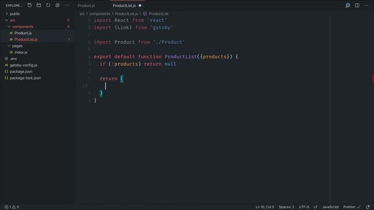Expand the public folder
374x210 pixels.
pyautogui.click(x=15, y=14)
